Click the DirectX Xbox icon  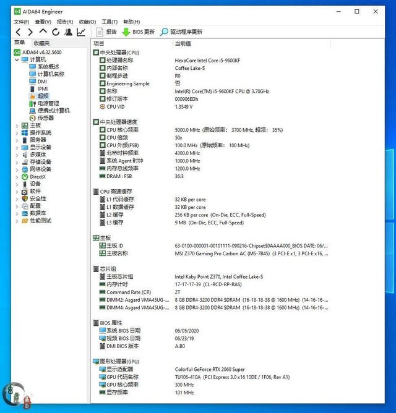click(25, 177)
